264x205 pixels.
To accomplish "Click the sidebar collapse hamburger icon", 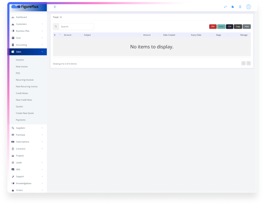I will (x=55, y=7).
